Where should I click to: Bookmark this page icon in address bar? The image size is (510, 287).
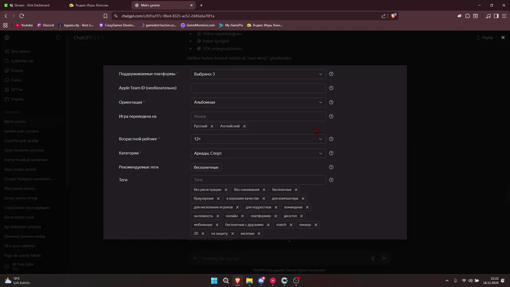(x=105, y=16)
